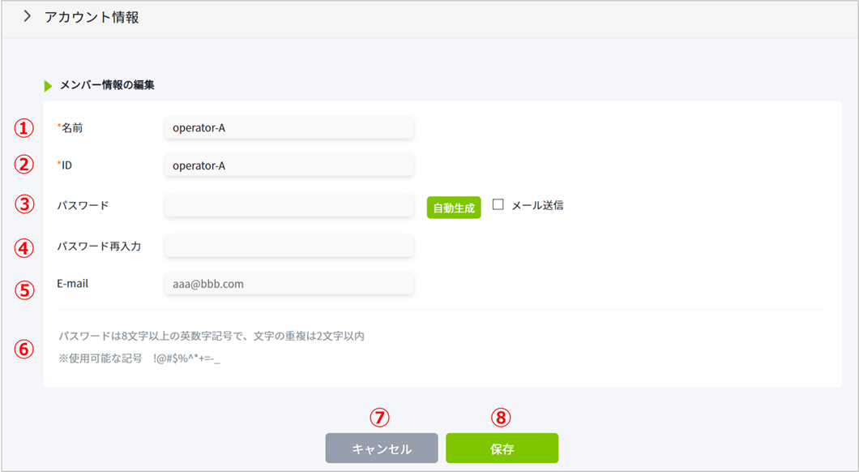This screenshot has width=859, height=472.
Task: Click circled number ⑦ above キャンセル
Action: click(x=380, y=418)
